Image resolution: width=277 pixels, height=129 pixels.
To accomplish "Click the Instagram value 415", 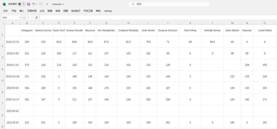I will pyautogui.click(x=27, y=122).
